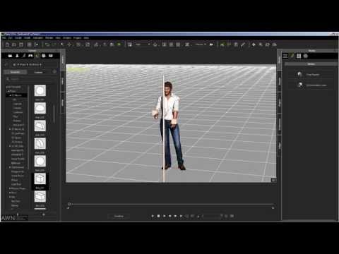Click the Undo arrow icon
339x254 pixels.
pos(47,44)
